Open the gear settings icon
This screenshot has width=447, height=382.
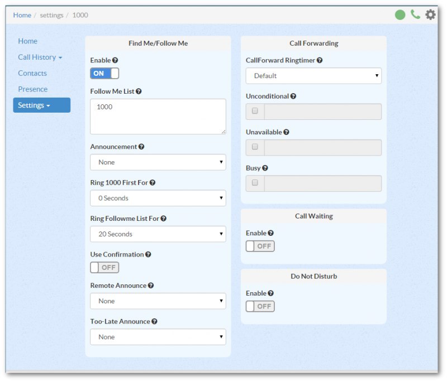430,14
